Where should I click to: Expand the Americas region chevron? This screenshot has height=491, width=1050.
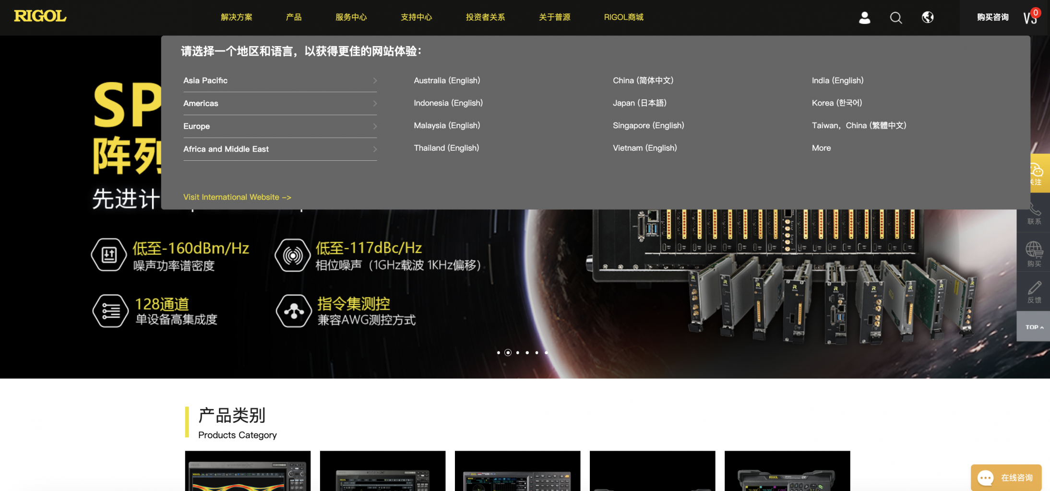pos(375,103)
